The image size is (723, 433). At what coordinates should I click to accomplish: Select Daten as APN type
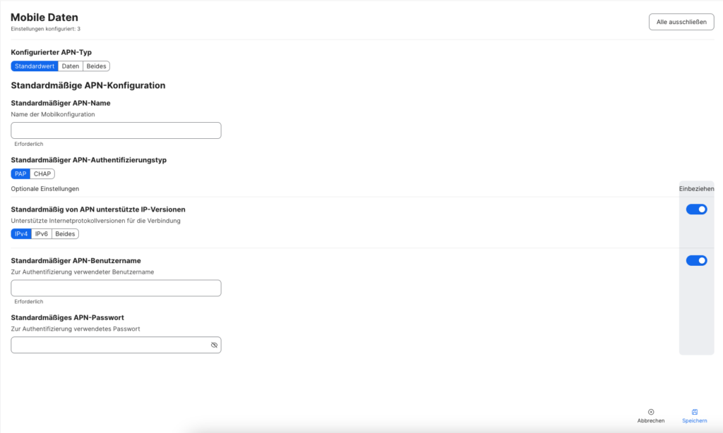click(x=71, y=66)
